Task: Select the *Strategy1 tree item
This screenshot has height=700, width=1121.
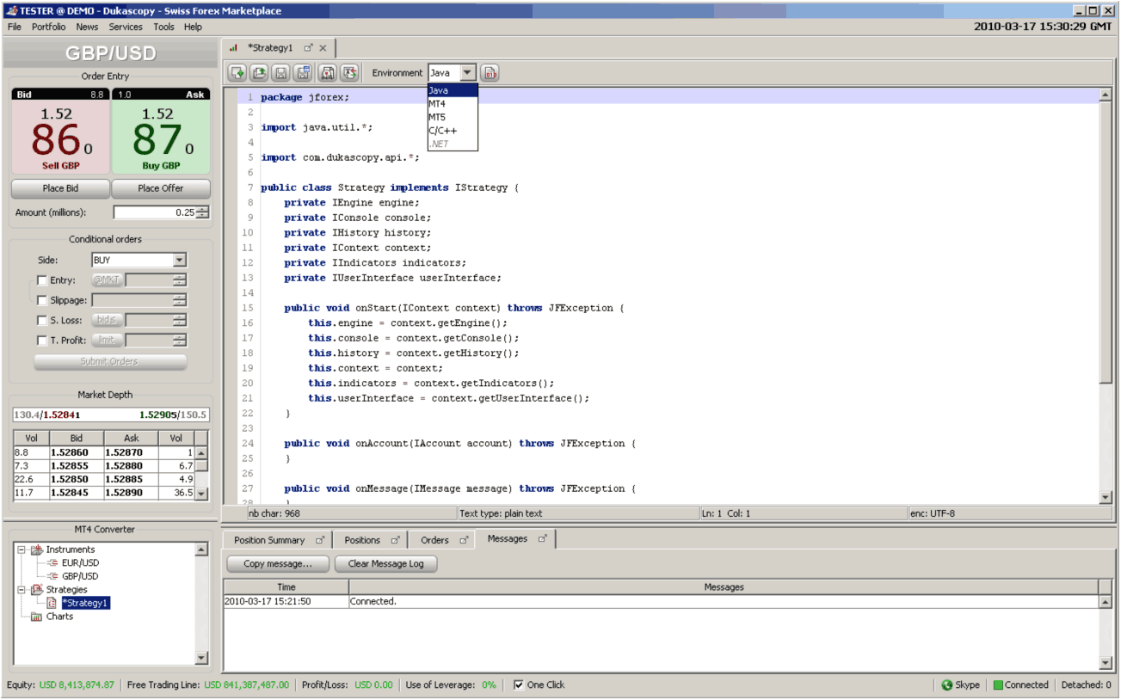Action: click(x=85, y=603)
